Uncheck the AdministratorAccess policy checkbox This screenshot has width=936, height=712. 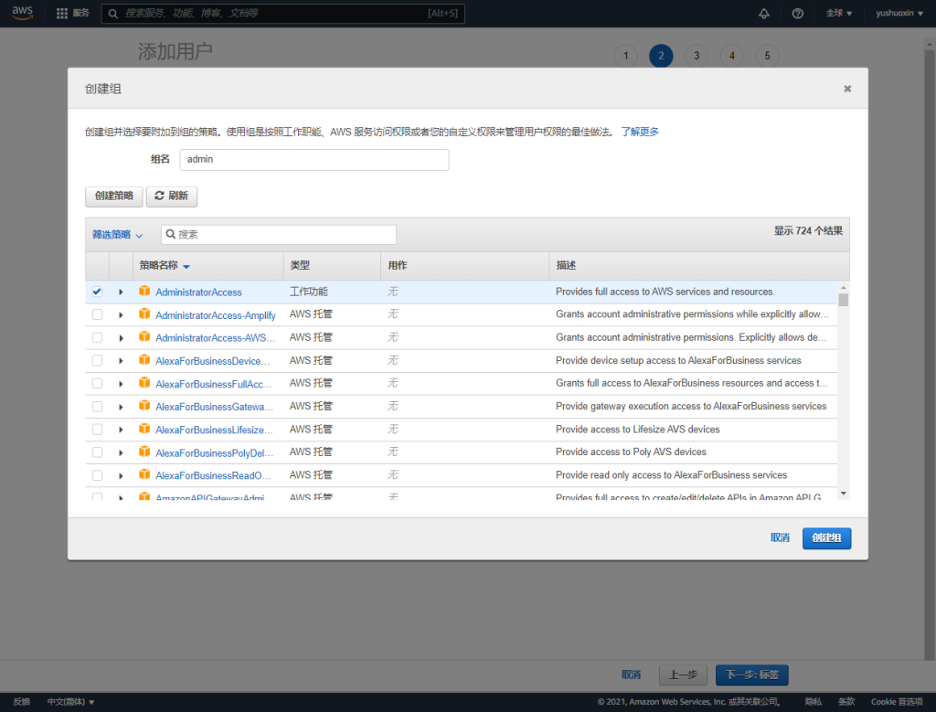point(97,292)
